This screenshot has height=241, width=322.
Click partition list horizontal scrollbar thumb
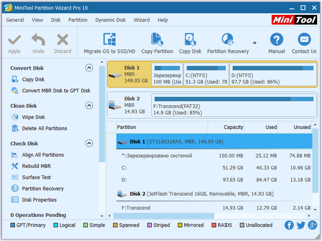click(163, 216)
